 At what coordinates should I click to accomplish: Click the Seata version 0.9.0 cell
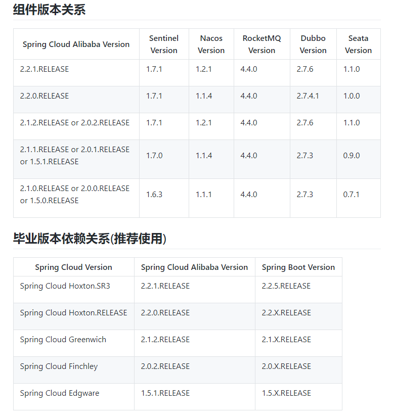(358, 159)
